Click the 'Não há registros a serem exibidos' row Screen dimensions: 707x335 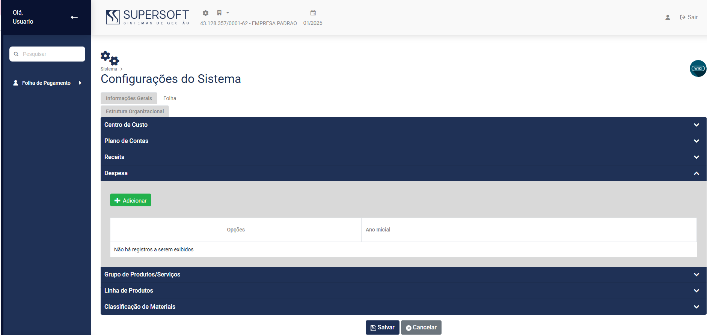(403, 249)
